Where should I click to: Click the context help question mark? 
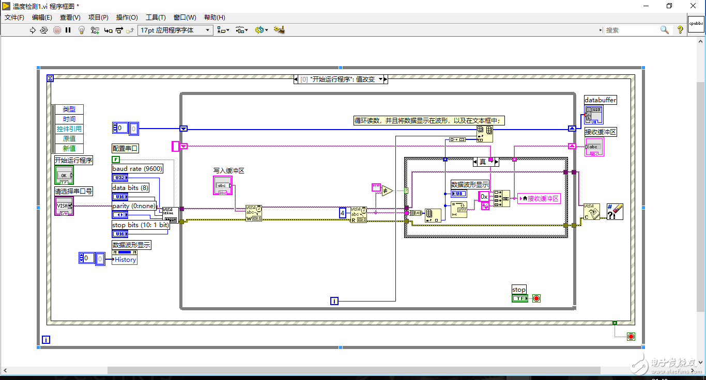coord(680,30)
